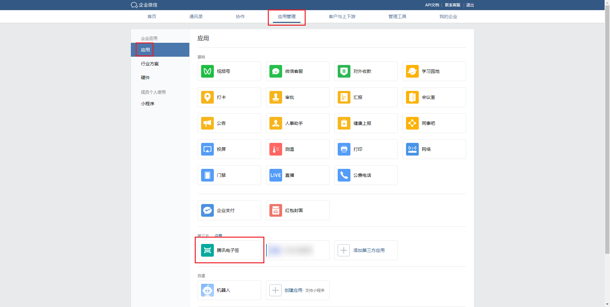Viewport: 610px width, 307px height.
Task: Click the 创建应用 link text
Action: tap(293, 290)
